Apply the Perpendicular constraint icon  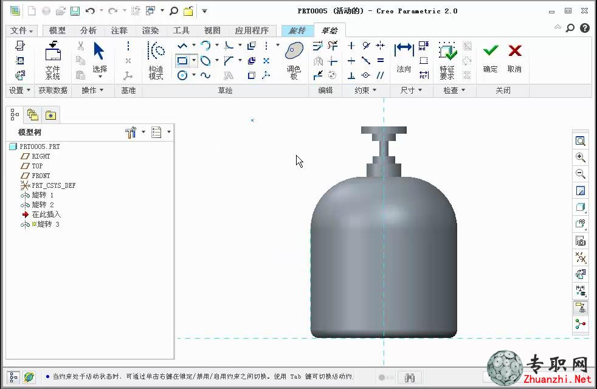351,75
